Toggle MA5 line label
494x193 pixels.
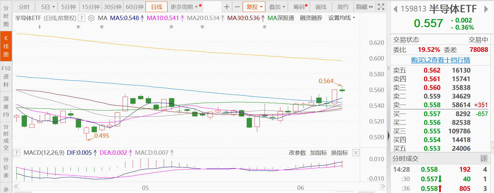(x=127, y=18)
